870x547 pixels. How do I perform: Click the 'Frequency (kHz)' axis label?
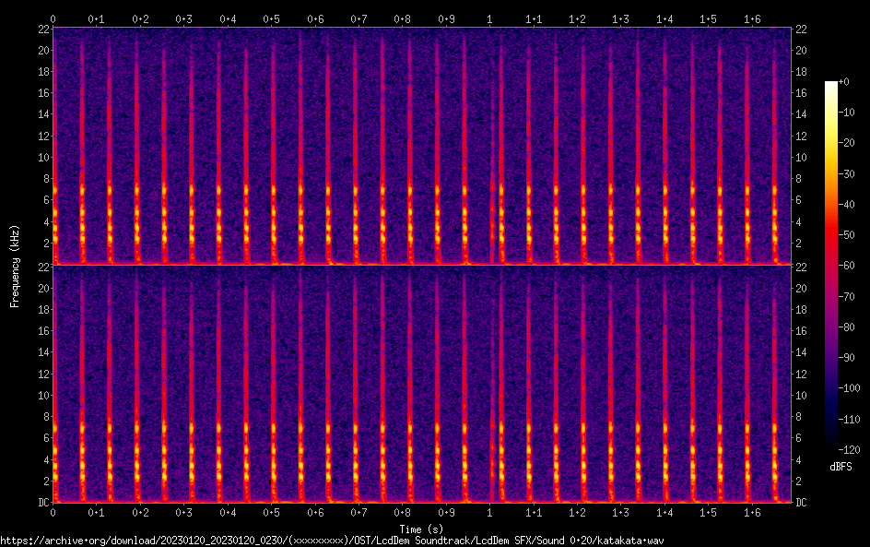[x=14, y=266]
